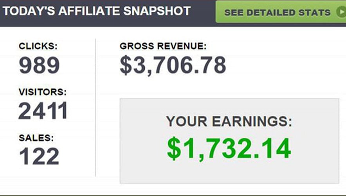The height and width of the screenshot is (196, 346).
Task: Select the Gross Revenue label
Action: coord(163,46)
